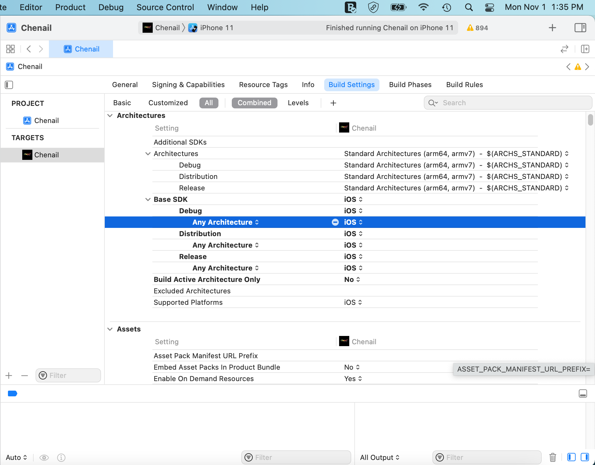Click the build settings Search field
The width and height of the screenshot is (595, 465).
pyautogui.click(x=508, y=103)
